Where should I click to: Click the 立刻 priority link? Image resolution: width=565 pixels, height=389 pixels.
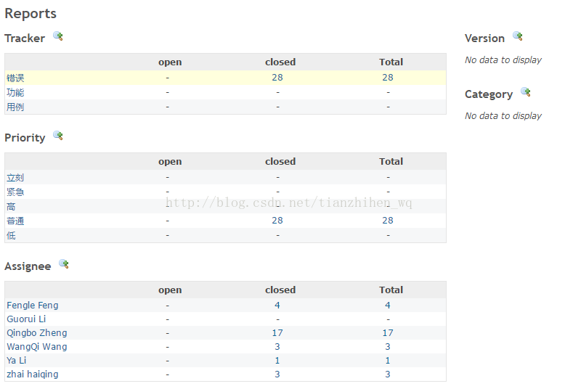click(x=15, y=178)
